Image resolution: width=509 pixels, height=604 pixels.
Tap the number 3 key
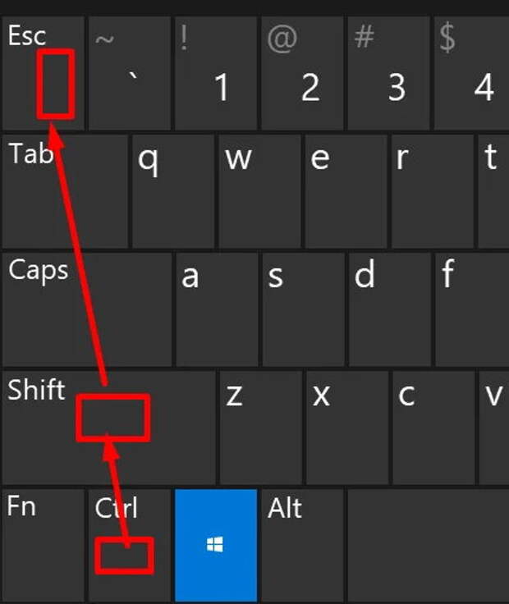[389, 73]
